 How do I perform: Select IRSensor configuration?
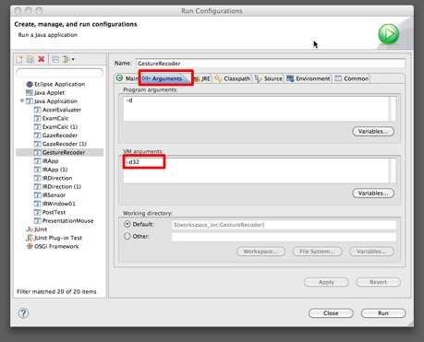pos(54,195)
